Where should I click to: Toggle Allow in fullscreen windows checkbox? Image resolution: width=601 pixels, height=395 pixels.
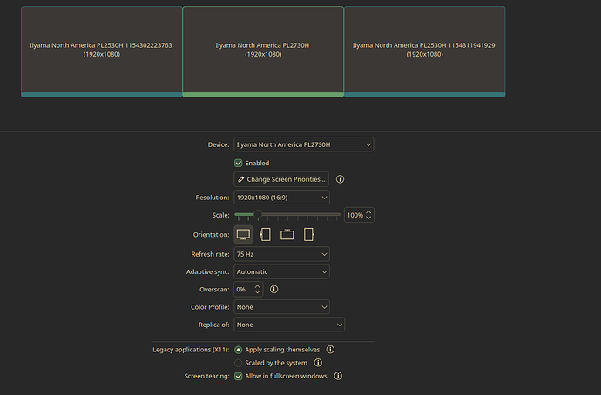coord(239,376)
